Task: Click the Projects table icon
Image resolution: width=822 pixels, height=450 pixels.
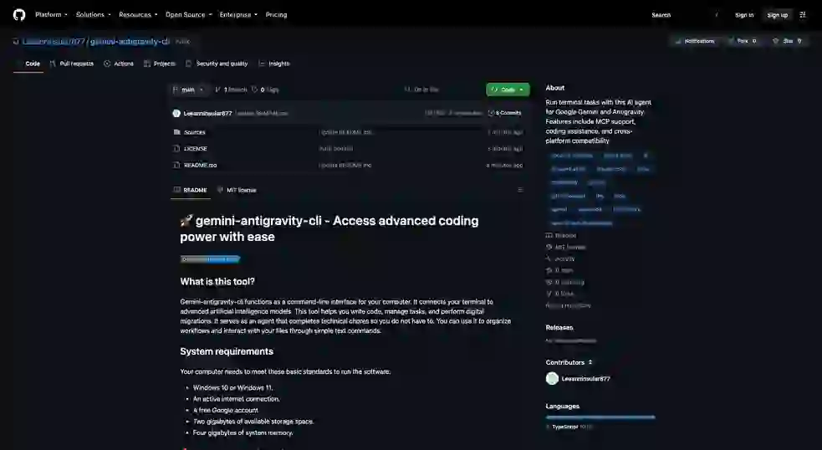Action: (147, 64)
